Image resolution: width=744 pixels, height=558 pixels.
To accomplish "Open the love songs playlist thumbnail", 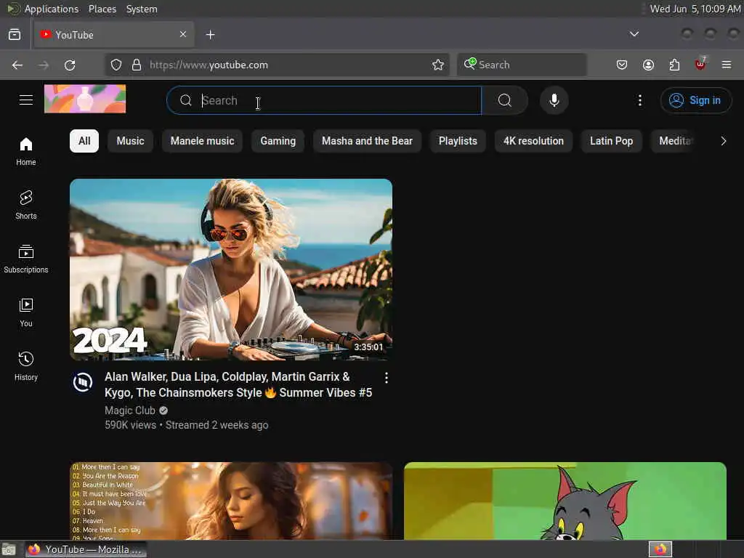I will coord(231,501).
